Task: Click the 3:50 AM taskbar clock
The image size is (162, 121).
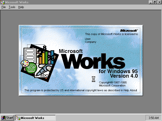Action: [x=154, y=118]
